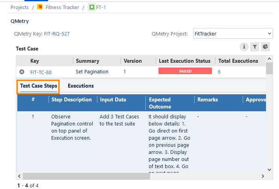279x189 pixels.
Task: Click the '1 - 4 of 4' pagination text
Action: click(x=28, y=185)
